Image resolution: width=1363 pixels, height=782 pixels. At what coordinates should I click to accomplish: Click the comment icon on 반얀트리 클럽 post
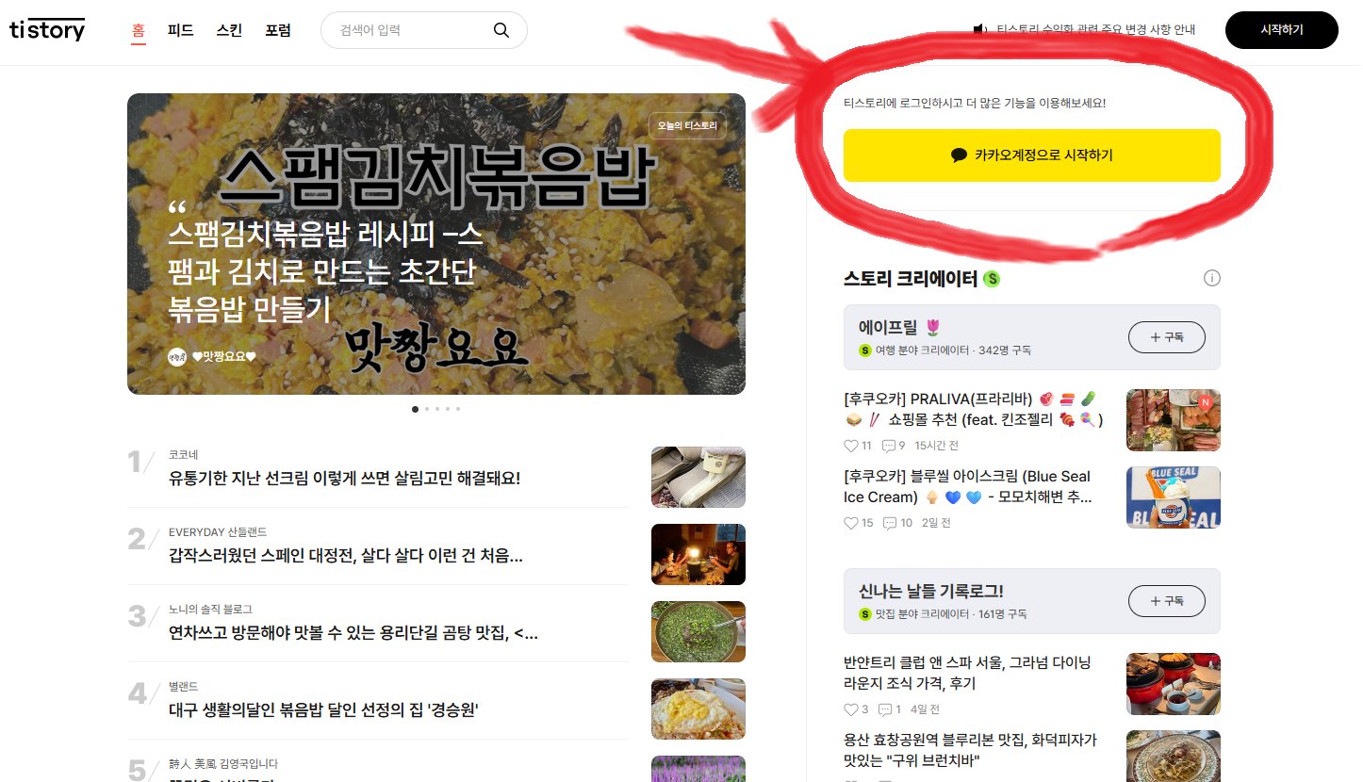pyautogui.click(x=885, y=709)
